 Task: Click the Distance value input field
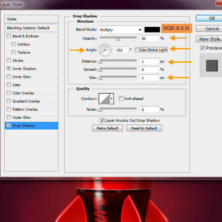149,62
